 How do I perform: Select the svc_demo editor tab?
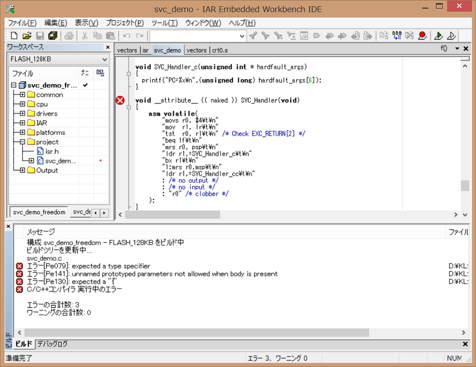tap(167, 50)
